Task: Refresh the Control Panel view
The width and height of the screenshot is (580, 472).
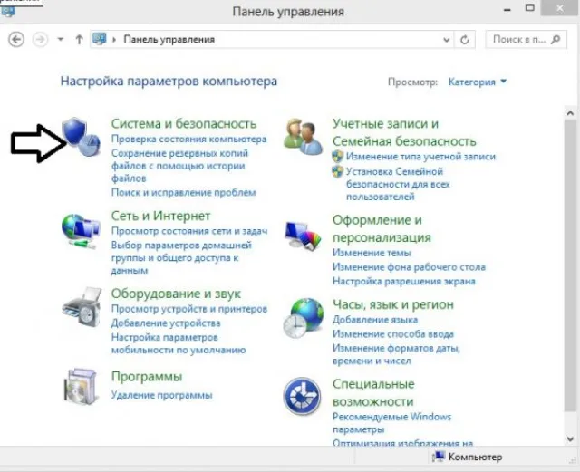Action: [x=465, y=39]
